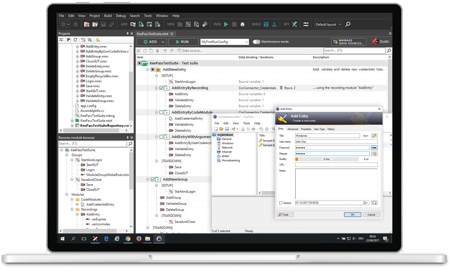Open the expiry date picker dropdown

(x=366, y=203)
